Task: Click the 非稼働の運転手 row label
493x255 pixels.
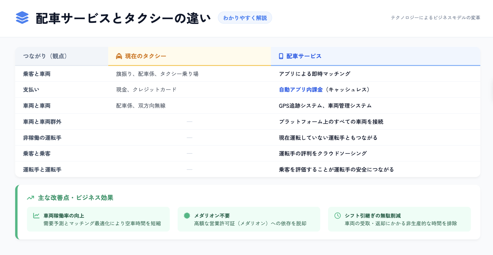Action: 42,138
